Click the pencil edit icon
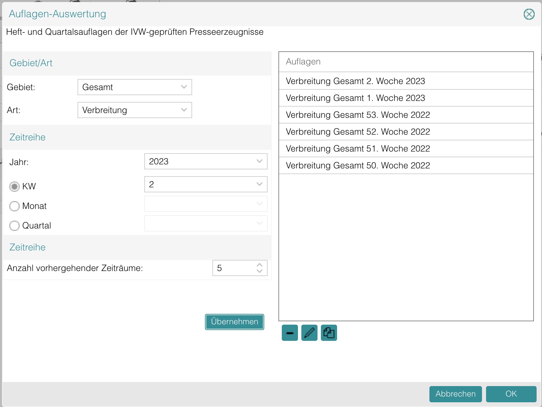 pyautogui.click(x=309, y=333)
